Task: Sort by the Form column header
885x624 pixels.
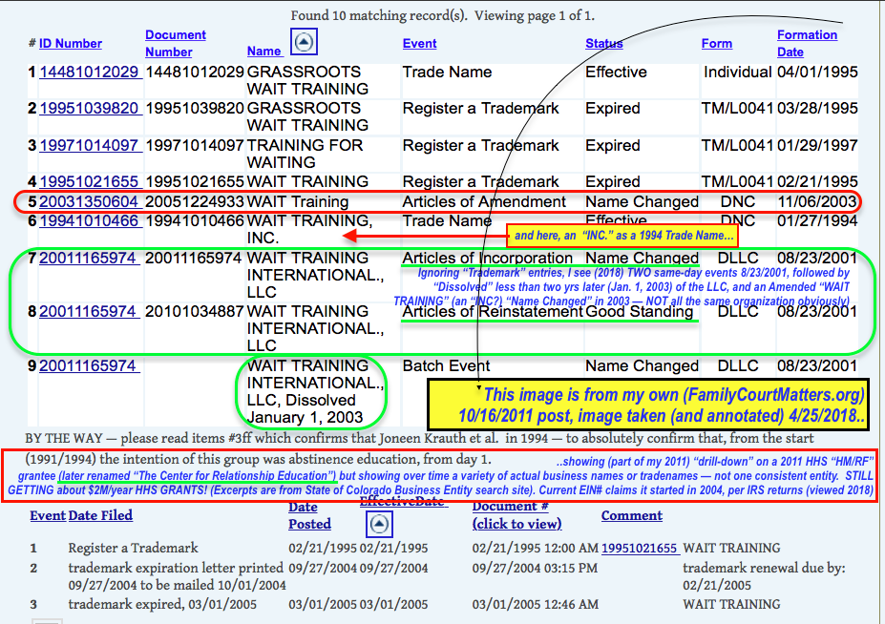Action: [716, 44]
